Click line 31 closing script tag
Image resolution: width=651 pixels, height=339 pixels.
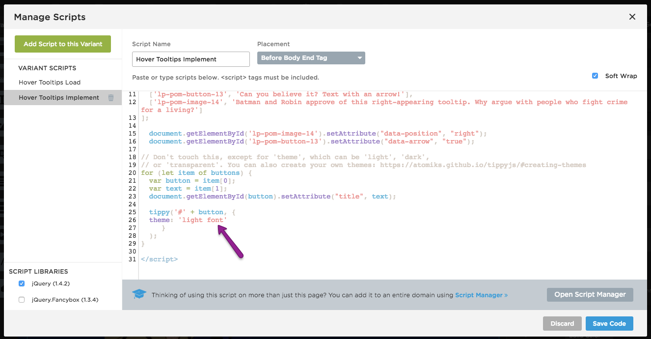point(159,259)
